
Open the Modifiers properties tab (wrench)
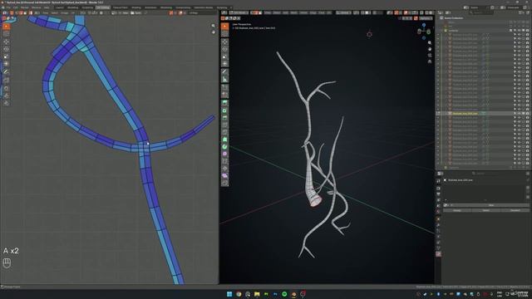point(438,225)
